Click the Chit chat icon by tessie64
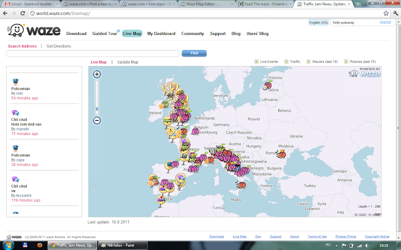The image size is (401, 250). (16, 179)
